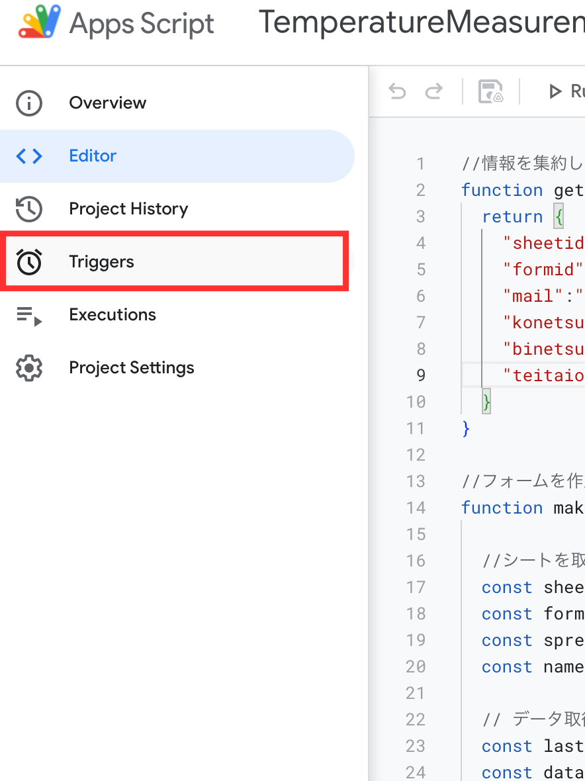Click the Apps Script logo

pos(40,23)
